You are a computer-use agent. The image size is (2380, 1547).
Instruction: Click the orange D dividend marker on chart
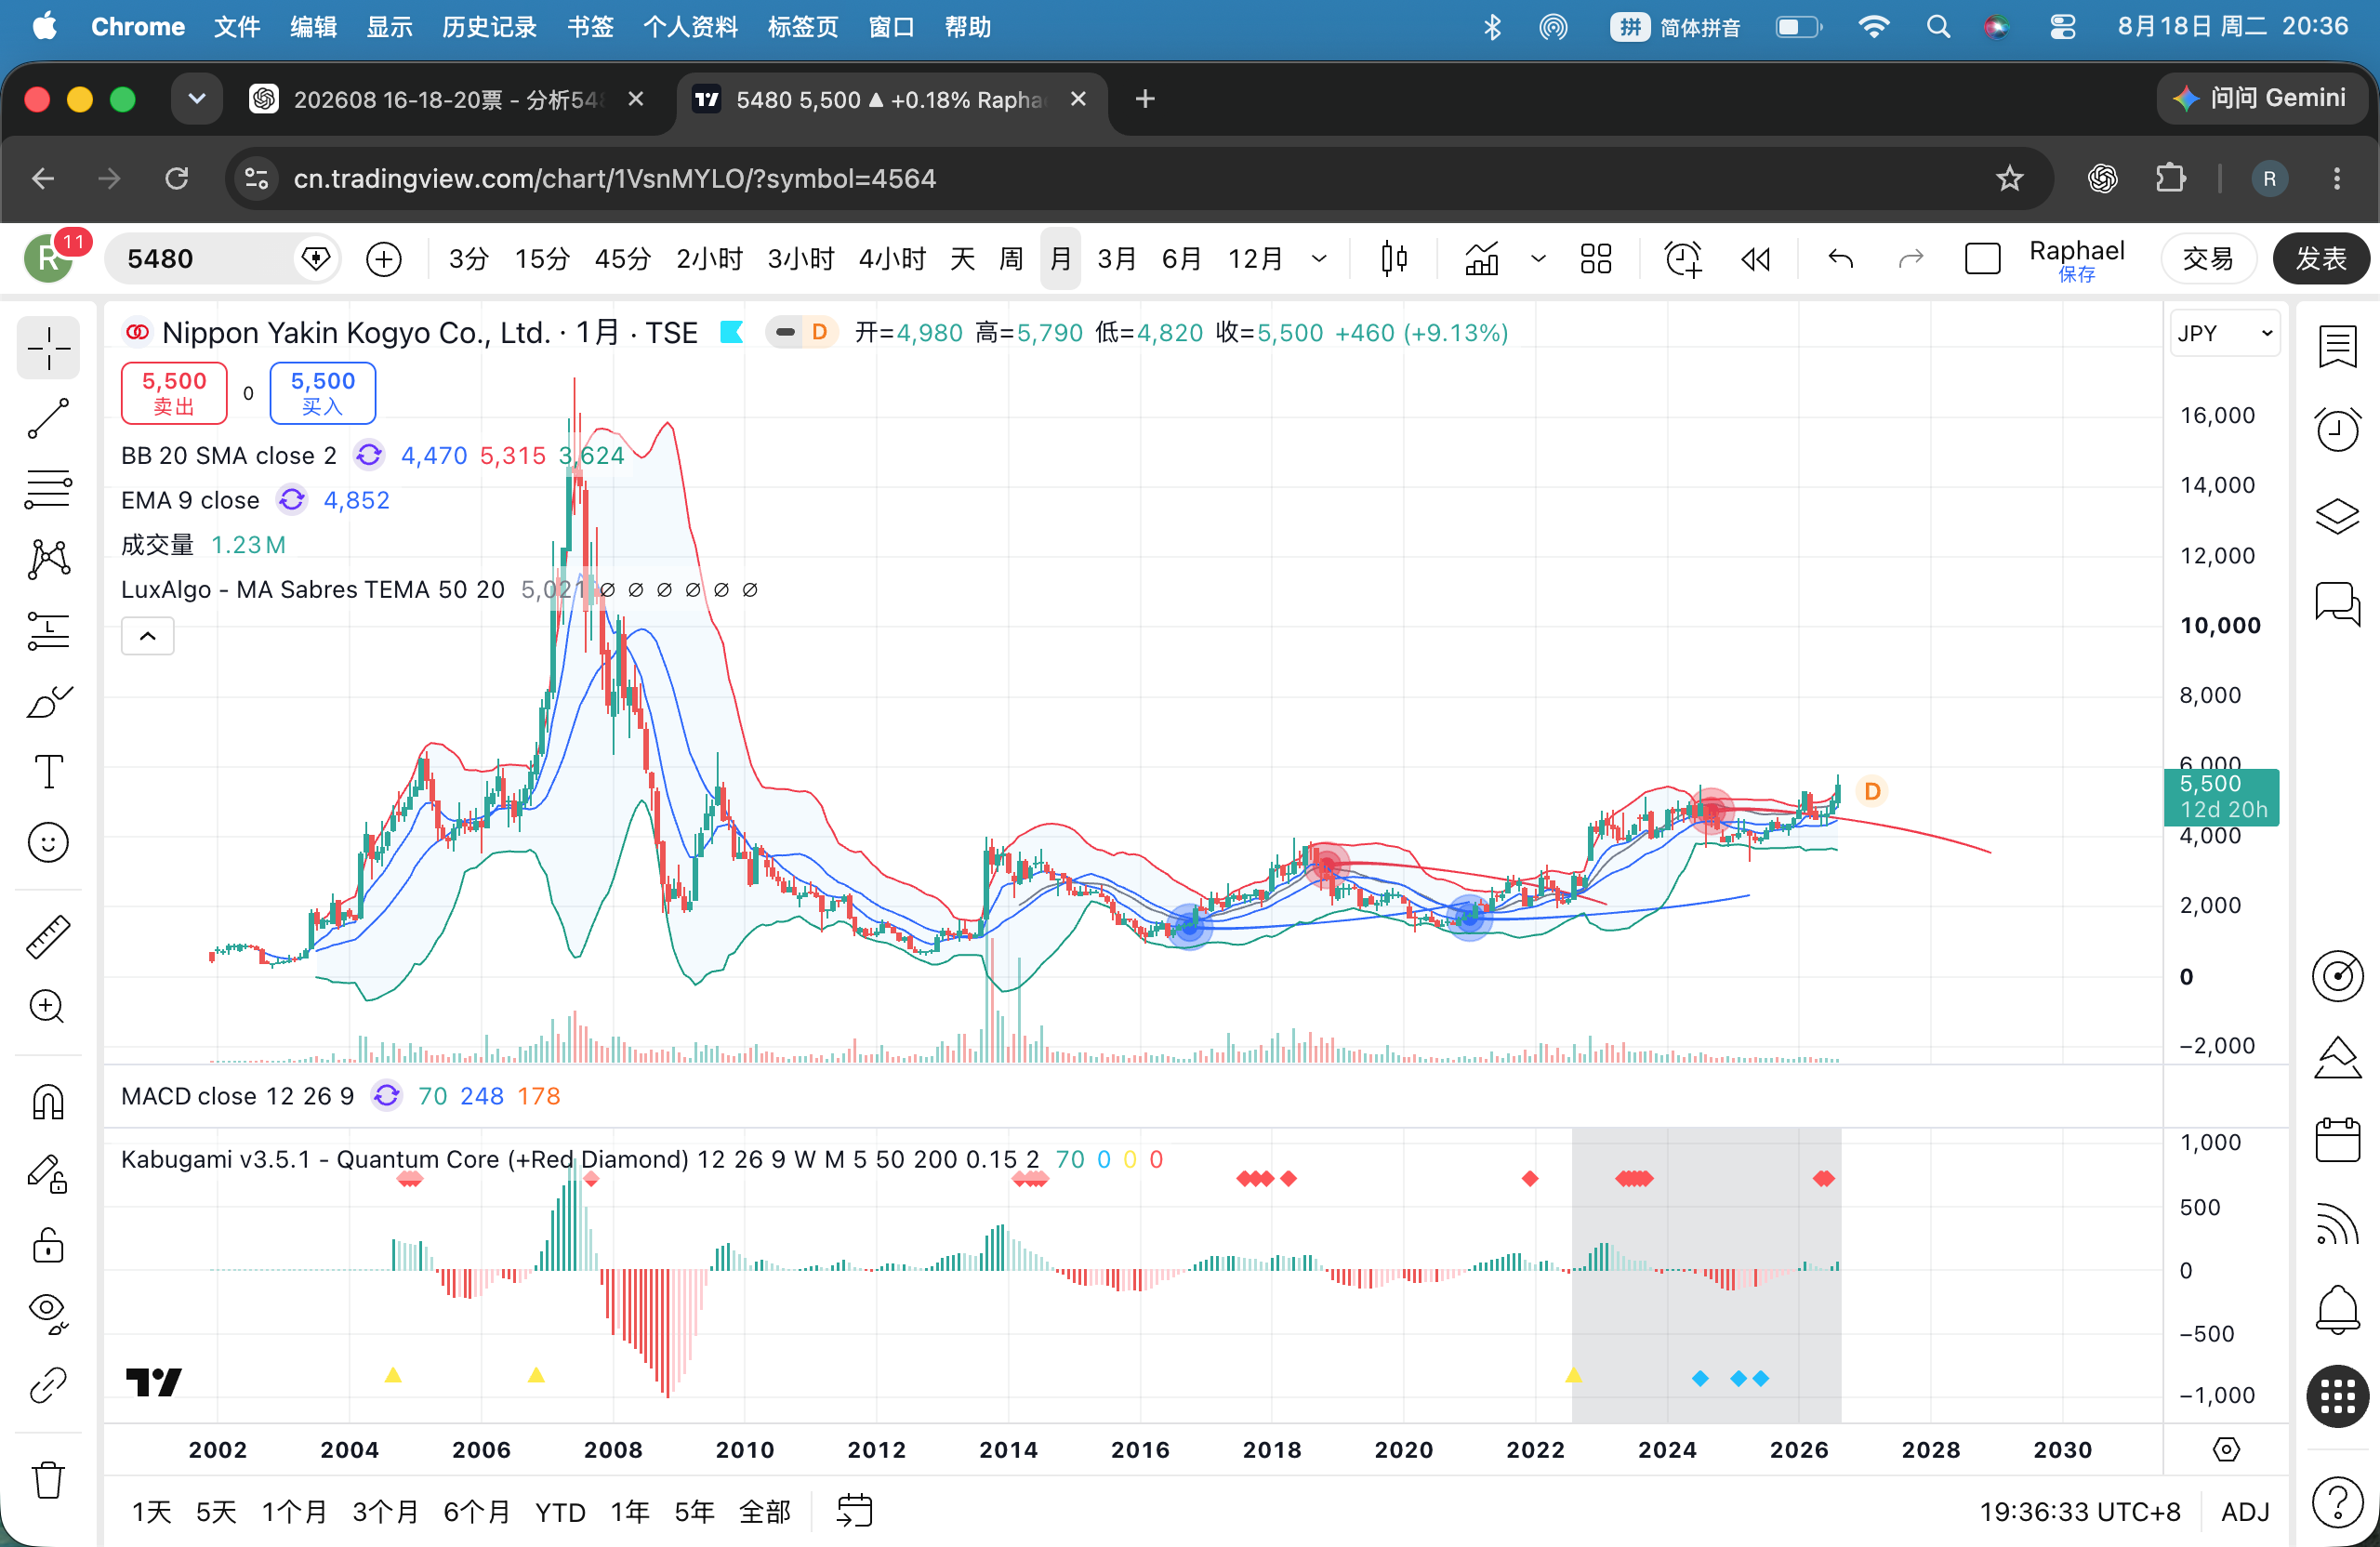(x=1872, y=791)
